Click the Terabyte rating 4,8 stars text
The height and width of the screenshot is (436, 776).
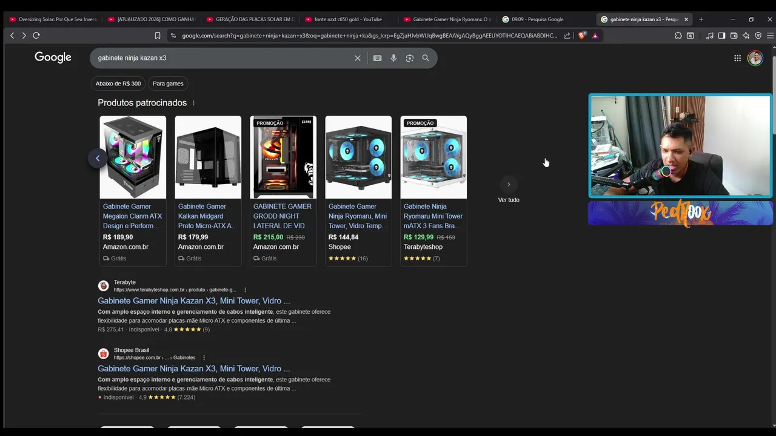click(187, 330)
